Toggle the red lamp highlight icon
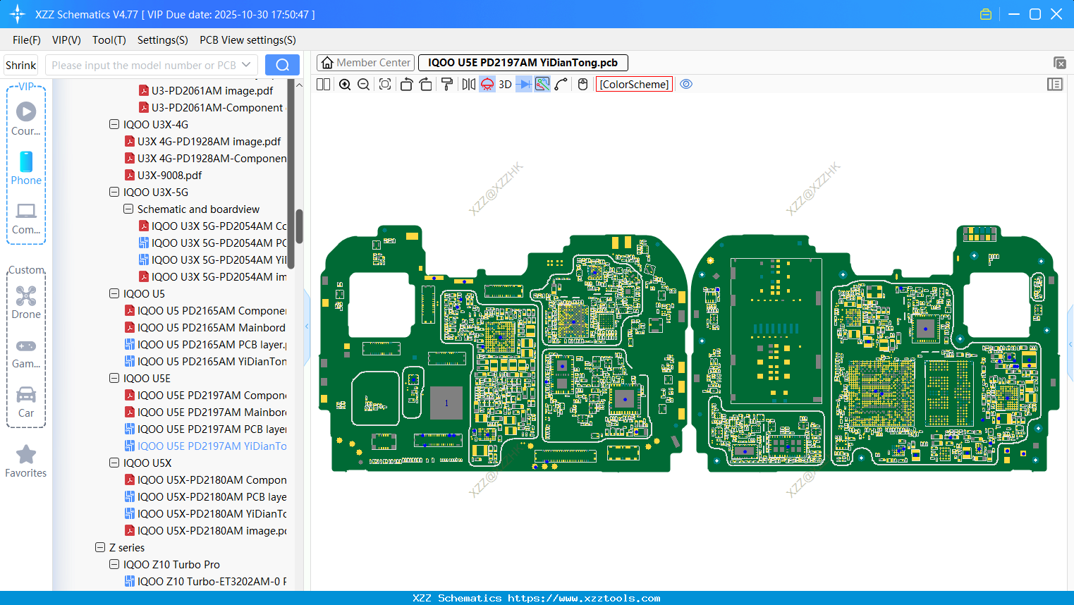The image size is (1074, 605). pos(487,84)
